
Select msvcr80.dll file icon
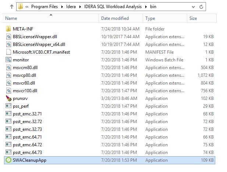[x=8, y=83]
